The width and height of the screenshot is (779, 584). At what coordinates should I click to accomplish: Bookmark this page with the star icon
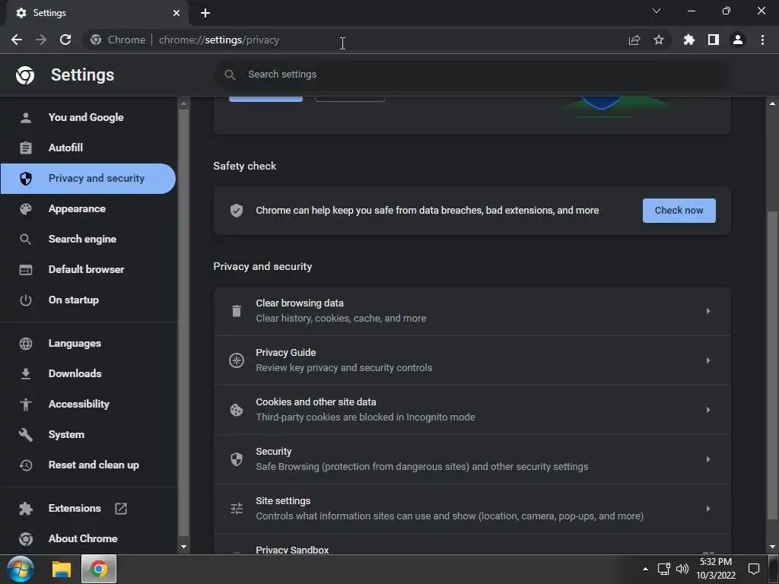pos(659,40)
